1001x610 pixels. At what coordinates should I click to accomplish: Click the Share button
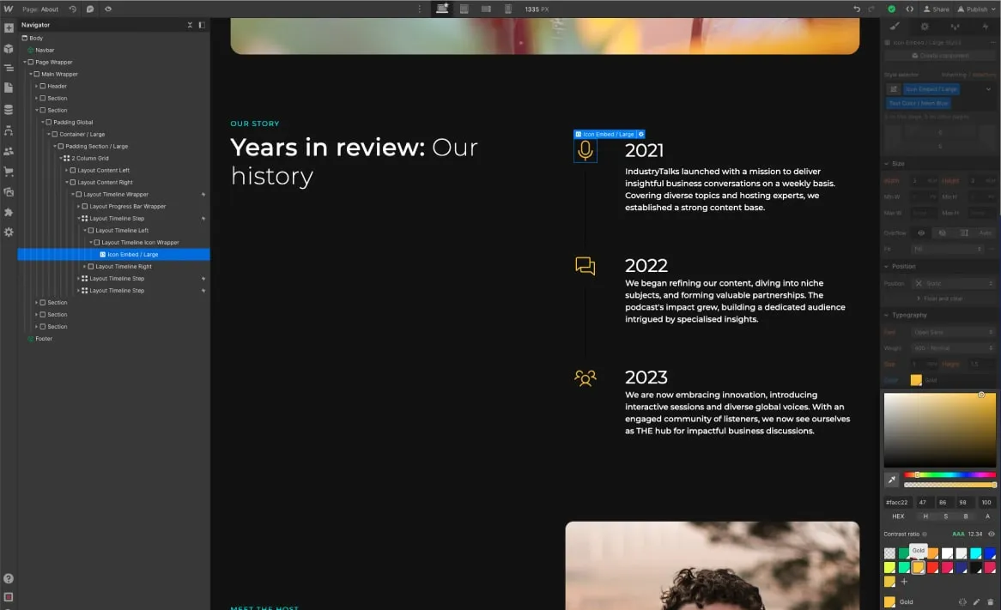936,9
